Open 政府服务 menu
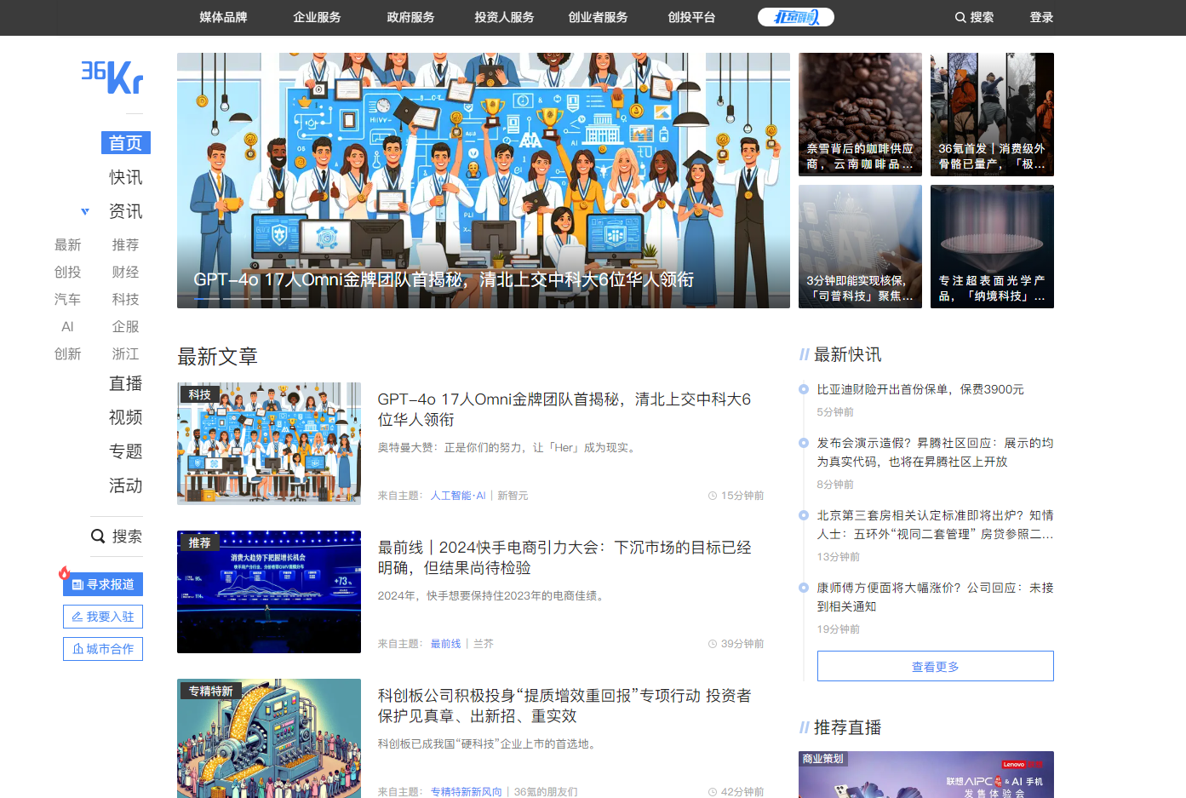The width and height of the screenshot is (1186, 798). coord(410,17)
